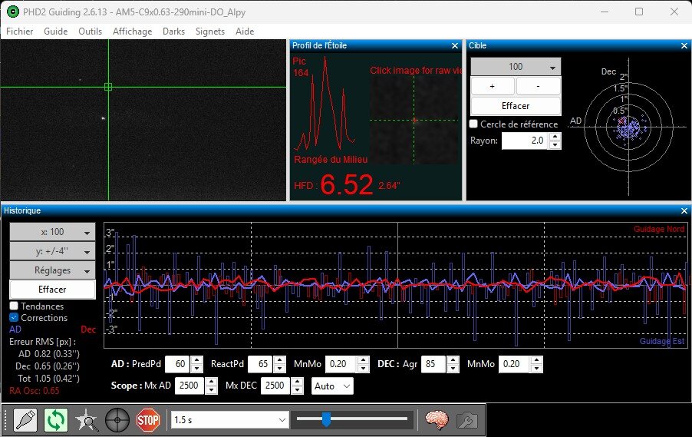
Task: Uncheck the Corrections checkbox
Action: (14, 317)
